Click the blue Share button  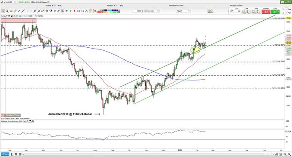tap(5, 154)
